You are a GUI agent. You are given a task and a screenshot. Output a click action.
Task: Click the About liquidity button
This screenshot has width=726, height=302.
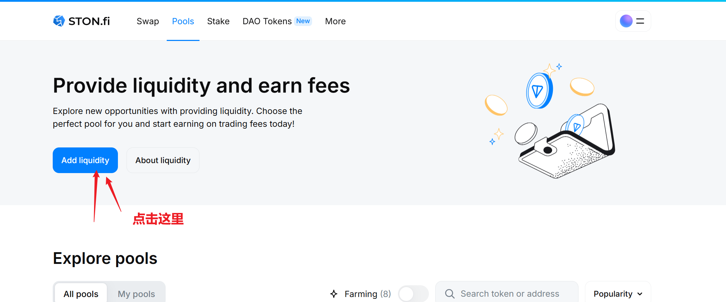tap(163, 160)
